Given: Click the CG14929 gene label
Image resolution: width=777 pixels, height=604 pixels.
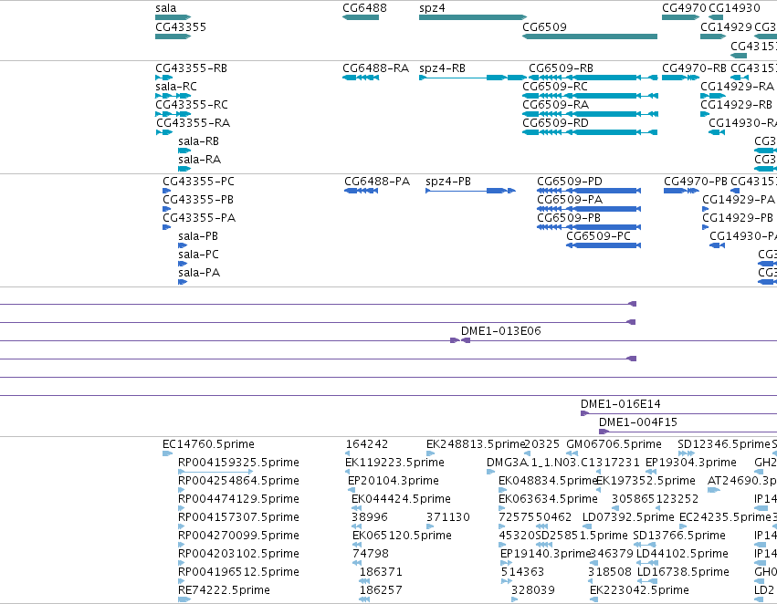Looking at the screenshot, I should pos(726,26).
